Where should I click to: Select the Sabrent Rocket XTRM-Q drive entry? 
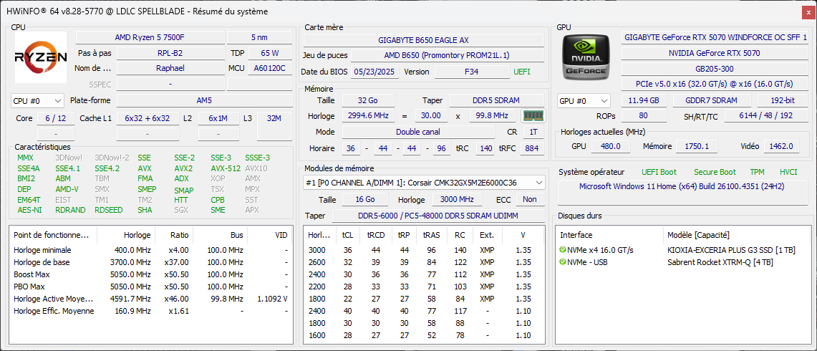click(720, 261)
